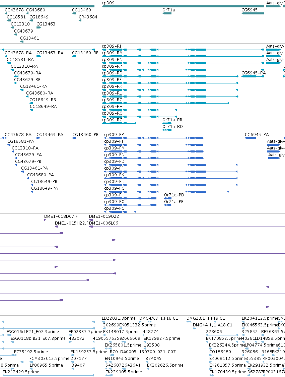This screenshot has height=377, width=285.
Task: Select protein cp309-PL
Action: (x=114, y=182)
